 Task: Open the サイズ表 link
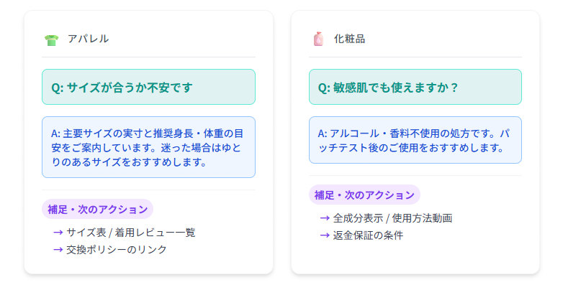click(86, 233)
